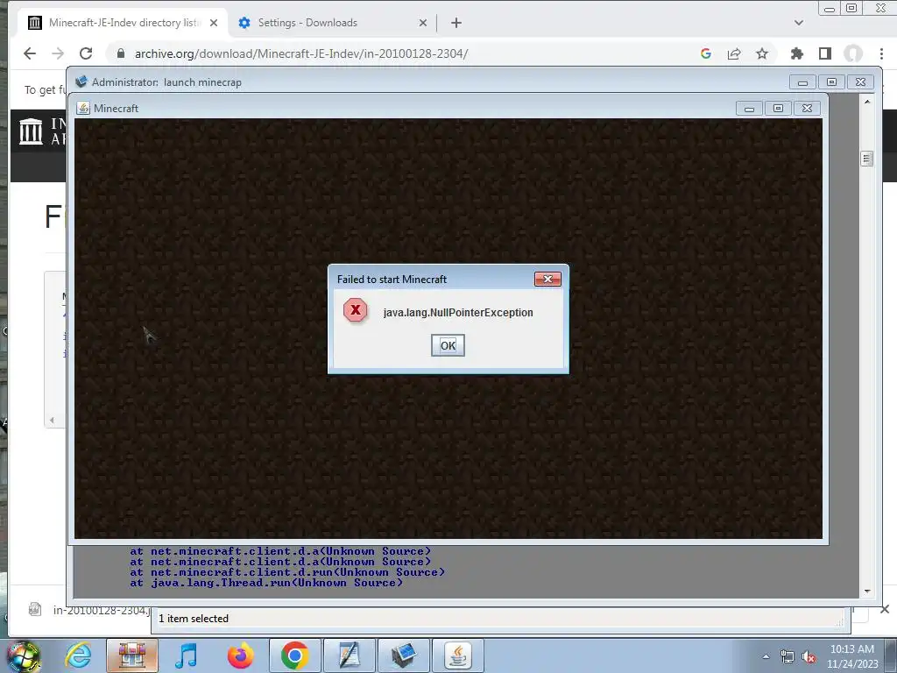The height and width of the screenshot is (673, 897).
Task: Maximize the Minecraft game window
Action: [x=778, y=108]
